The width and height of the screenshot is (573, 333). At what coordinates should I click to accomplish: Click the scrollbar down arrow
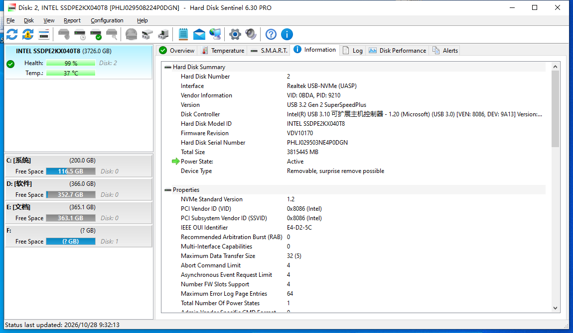pyautogui.click(x=555, y=308)
